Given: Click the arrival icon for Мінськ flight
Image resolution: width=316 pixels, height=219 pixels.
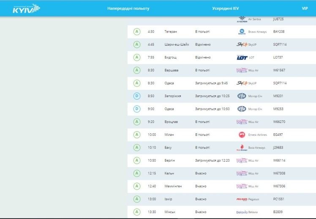Looking at the screenshot, I should (136, 212).
